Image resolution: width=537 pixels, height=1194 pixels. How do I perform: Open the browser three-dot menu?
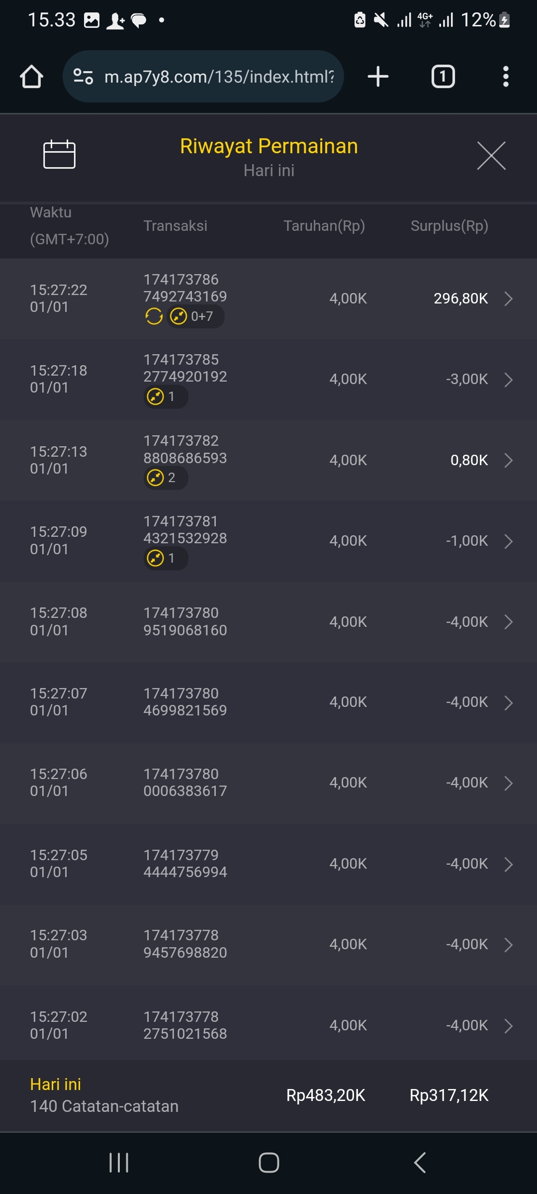pyautogui.click(x=505, y=77)
